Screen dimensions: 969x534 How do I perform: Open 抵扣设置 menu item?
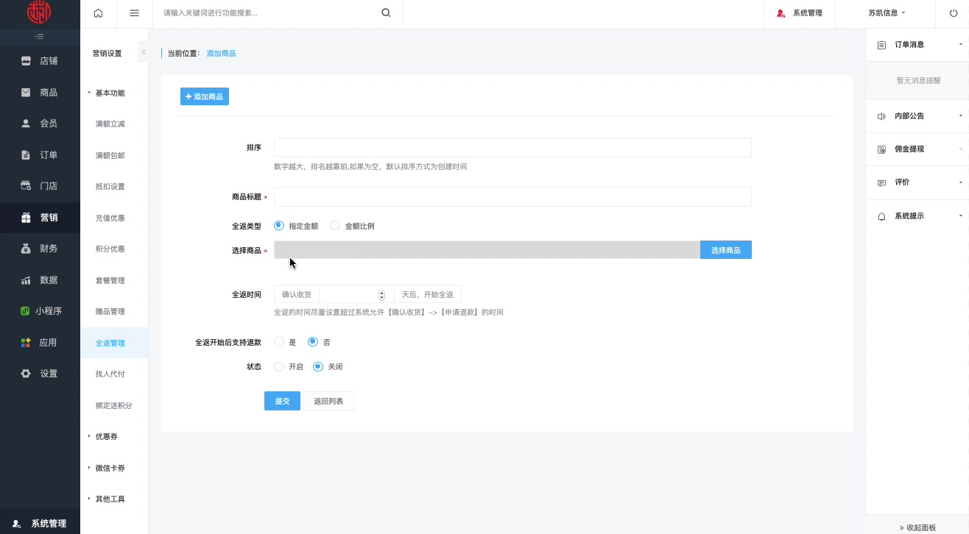pos(110,186)
